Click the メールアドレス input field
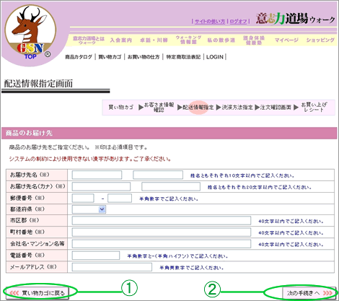This screenshot has width=339, height=301. (112, 267)
